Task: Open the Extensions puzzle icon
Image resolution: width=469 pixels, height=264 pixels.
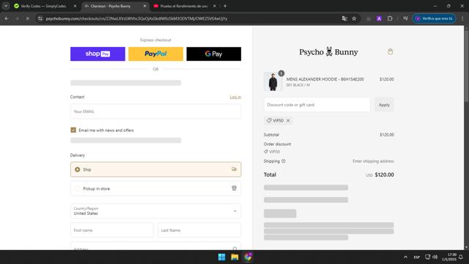Action: pos(390,18)
